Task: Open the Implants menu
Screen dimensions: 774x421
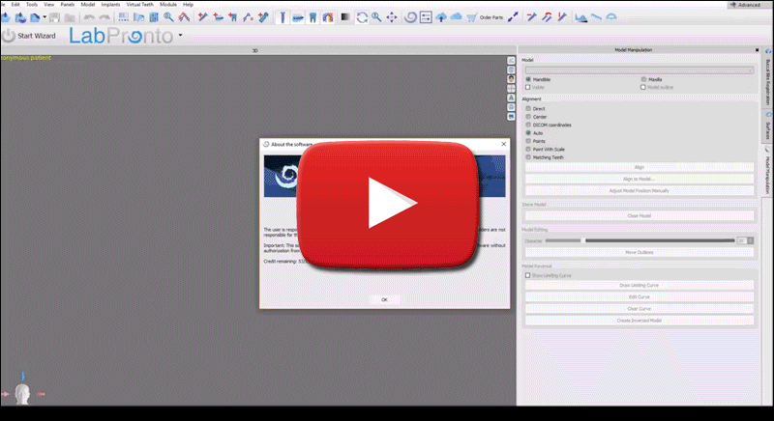Action: click(x=110, y=5)
